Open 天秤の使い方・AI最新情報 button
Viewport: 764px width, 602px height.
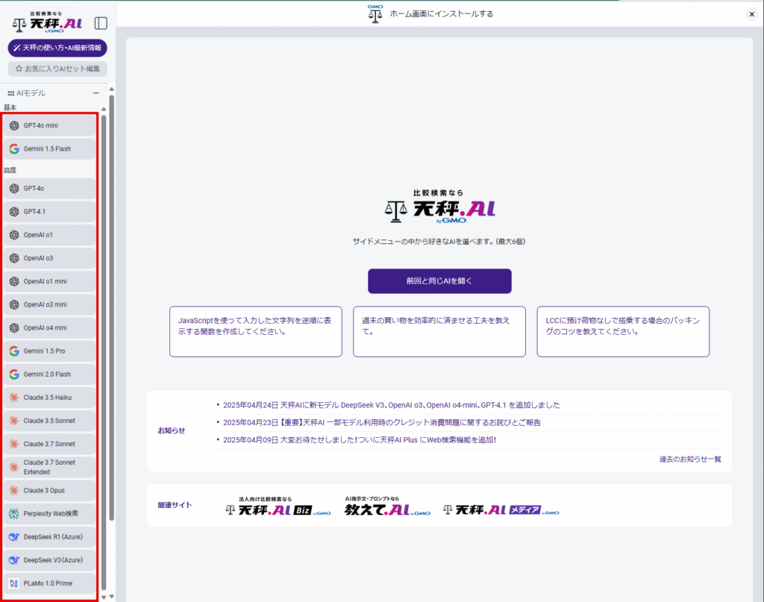(x=57, y=48)
